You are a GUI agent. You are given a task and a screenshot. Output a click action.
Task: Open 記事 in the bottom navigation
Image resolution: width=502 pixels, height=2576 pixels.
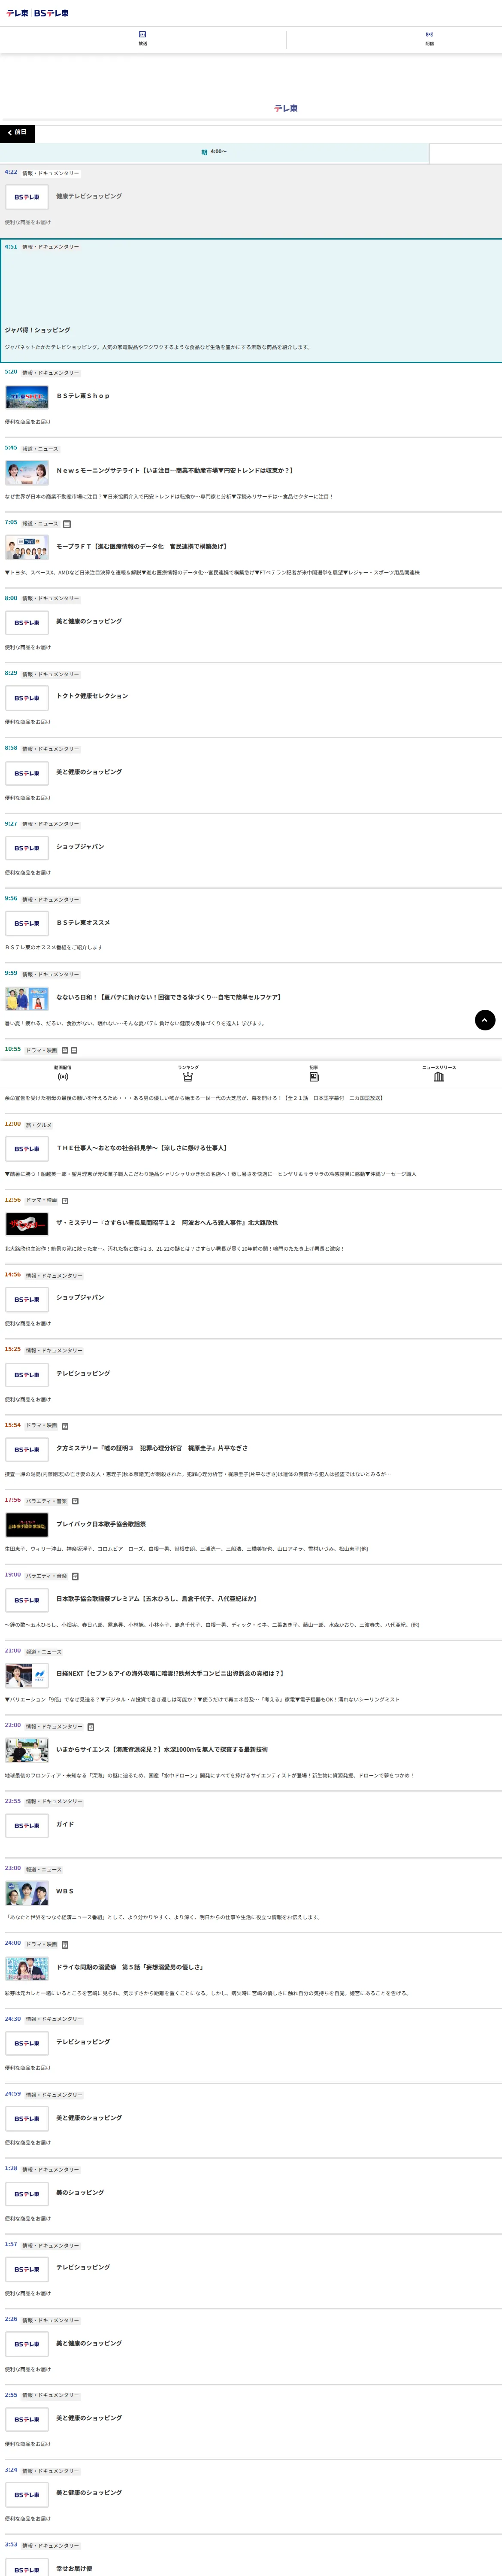314,1073
